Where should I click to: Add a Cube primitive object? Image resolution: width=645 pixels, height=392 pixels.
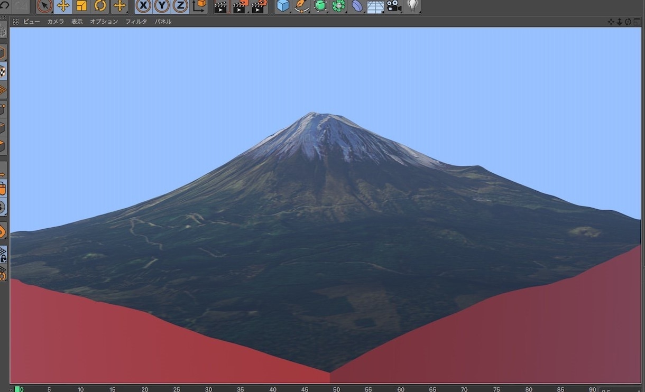[x=283, y=6]
